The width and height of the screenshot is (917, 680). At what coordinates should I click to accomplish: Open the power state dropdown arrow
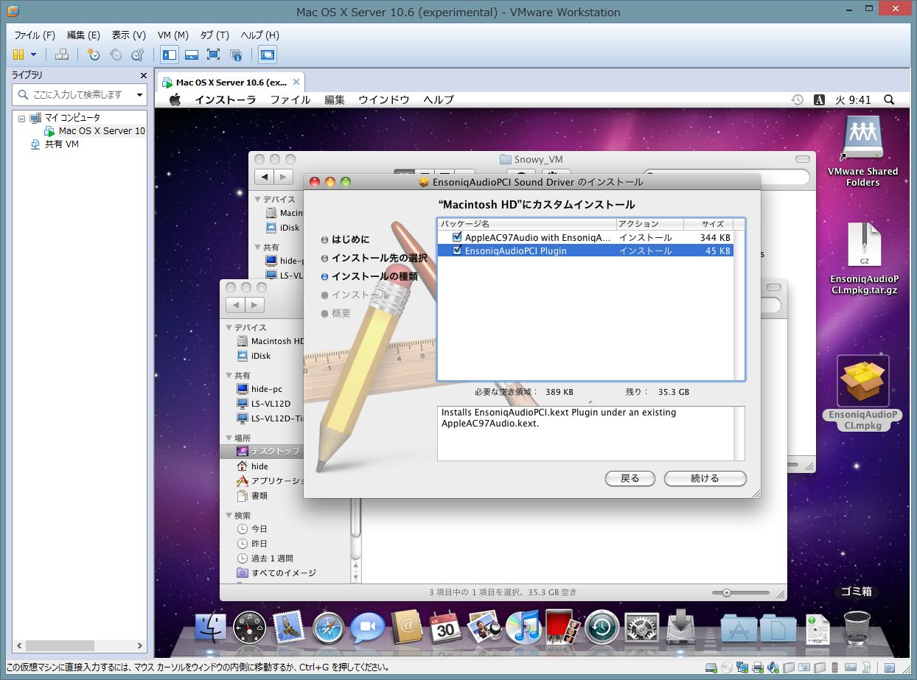tap(33, 55)
